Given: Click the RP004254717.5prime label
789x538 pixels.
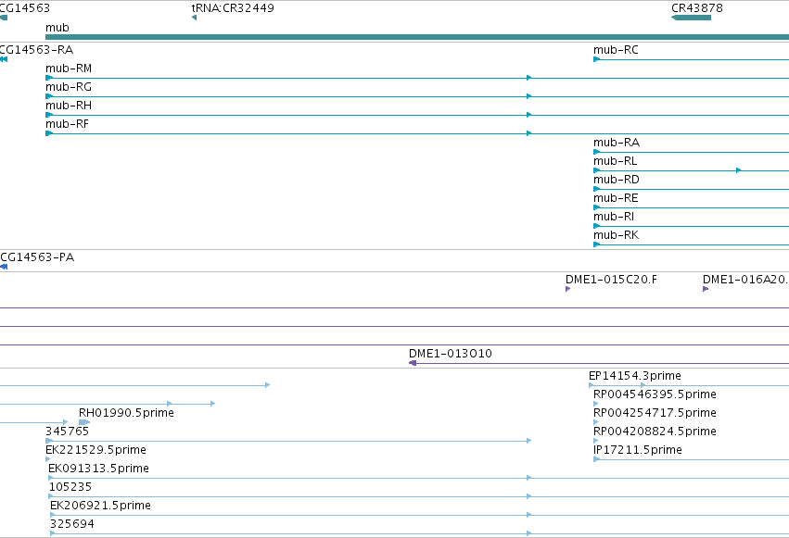Looking at the screenshot, I should pyautogui.click(x=655, y=413).
